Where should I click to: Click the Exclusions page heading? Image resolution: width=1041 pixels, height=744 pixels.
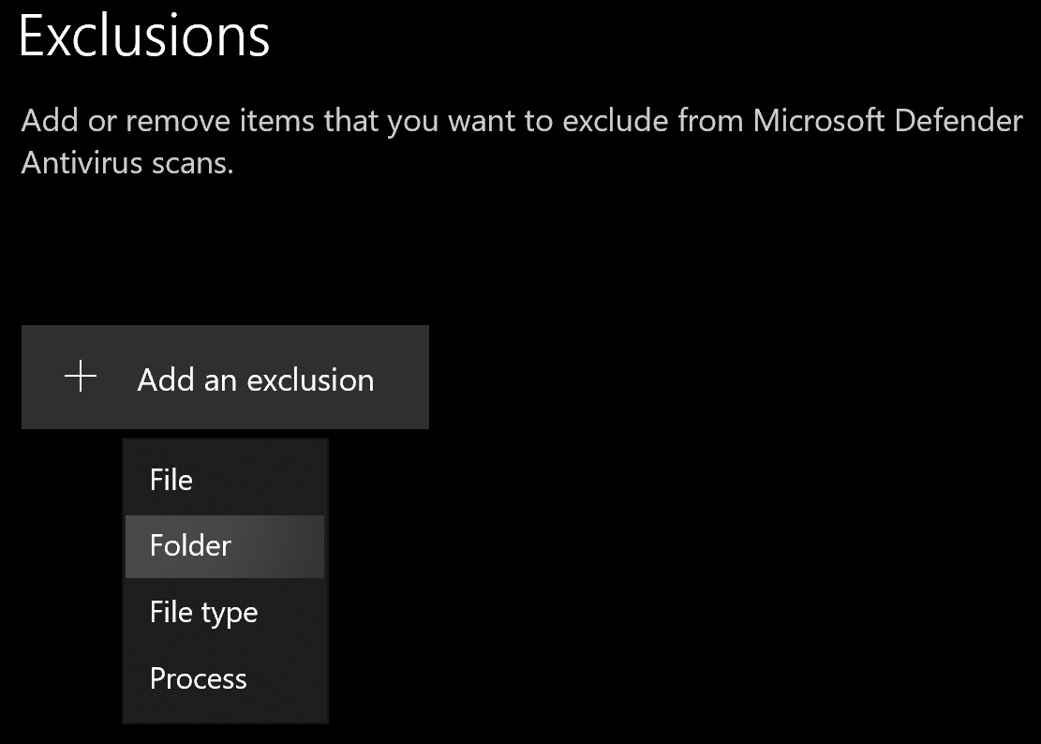pos(144,37)
